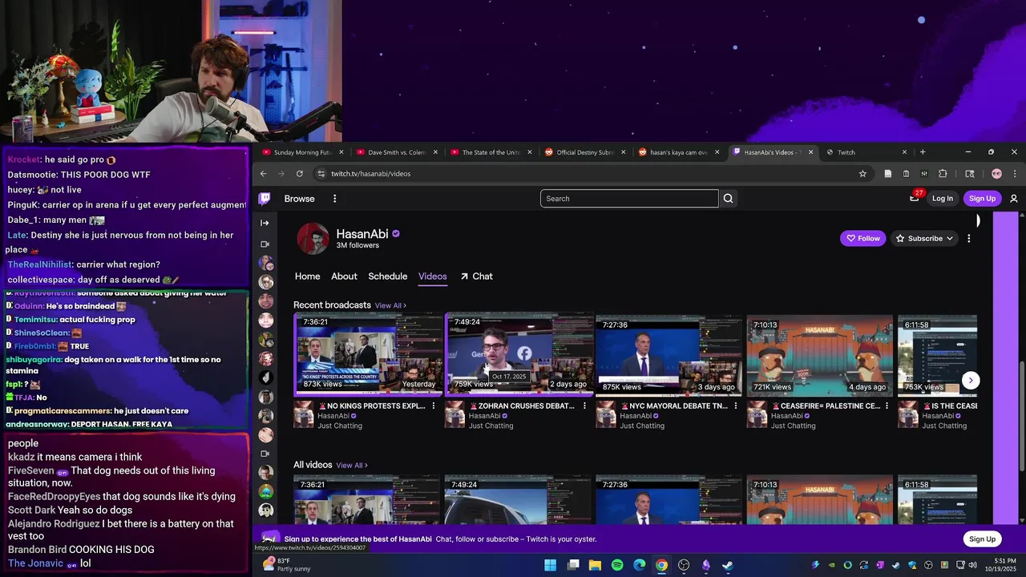Open the NYC MAYORAL DEBATE thumbnail
Viewport: 1026px width, 577px height.
tap(669, 357)
